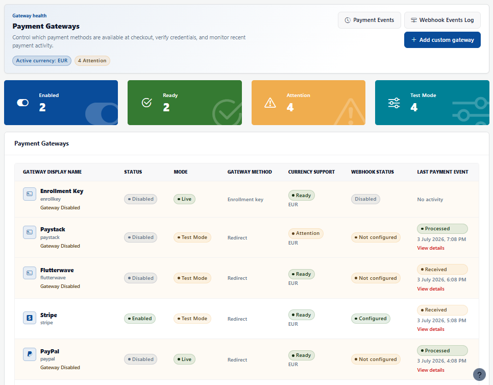
Task: Click the Active currency: EUR badge
Action: 42,61
